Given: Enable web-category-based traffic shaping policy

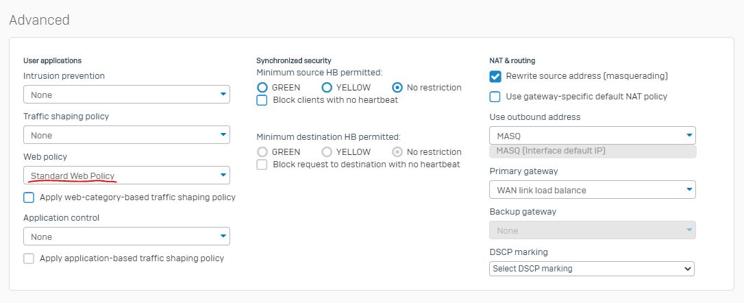Looking at the screenshot, I should pyautogui.click(x=29, y=197).
